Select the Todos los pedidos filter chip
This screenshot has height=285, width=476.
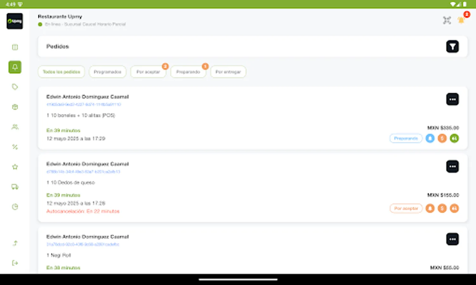tap(61, 72)
